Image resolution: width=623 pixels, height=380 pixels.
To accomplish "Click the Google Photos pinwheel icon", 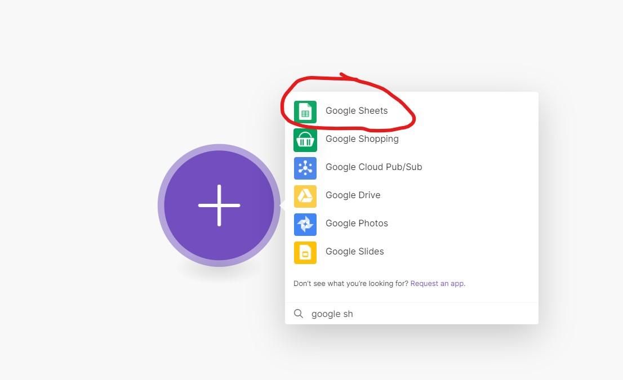I will point(305,225).
